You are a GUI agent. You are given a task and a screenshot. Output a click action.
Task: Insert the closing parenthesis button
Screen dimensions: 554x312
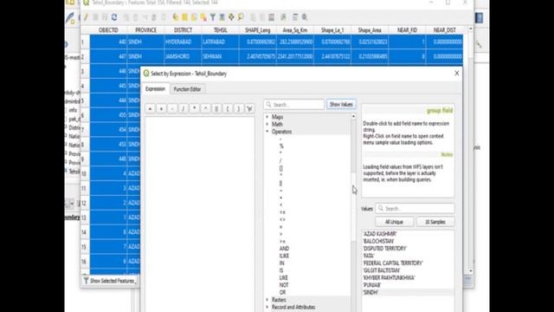[238, 108]
